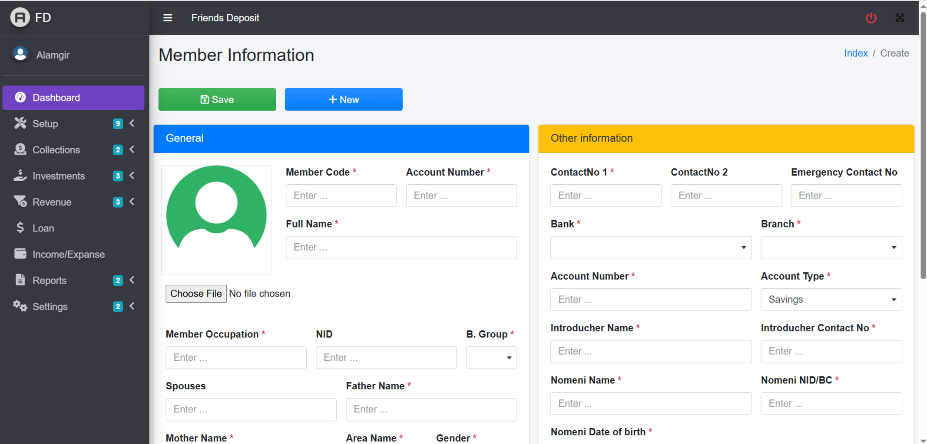Open the Bank dropdown
Screen dimensions: 927x444
(650, 248)
